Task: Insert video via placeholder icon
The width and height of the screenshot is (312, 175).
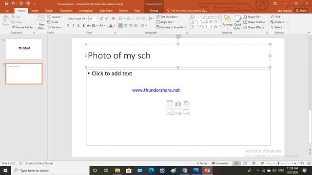Action: [x=186, y=112]
